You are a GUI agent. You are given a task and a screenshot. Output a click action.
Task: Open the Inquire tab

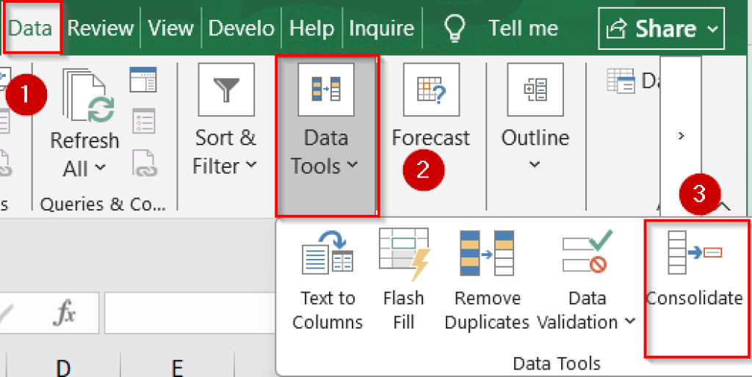click(x=381, y=29)
